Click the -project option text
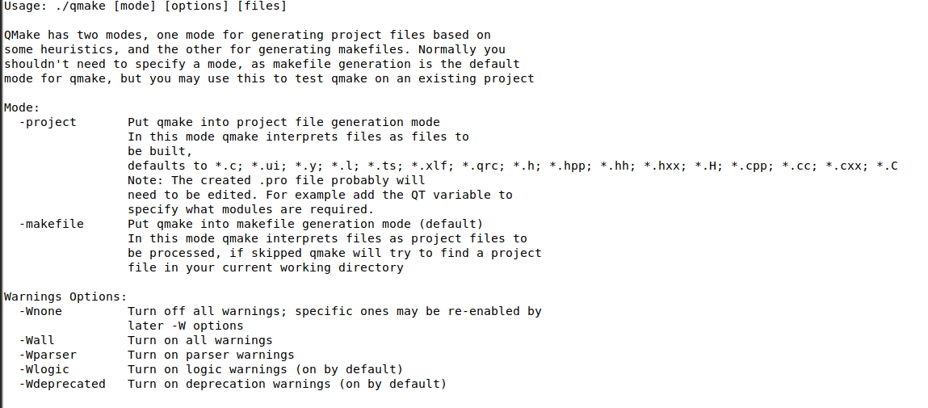This screenshot has width=928, height=408. 48,122
